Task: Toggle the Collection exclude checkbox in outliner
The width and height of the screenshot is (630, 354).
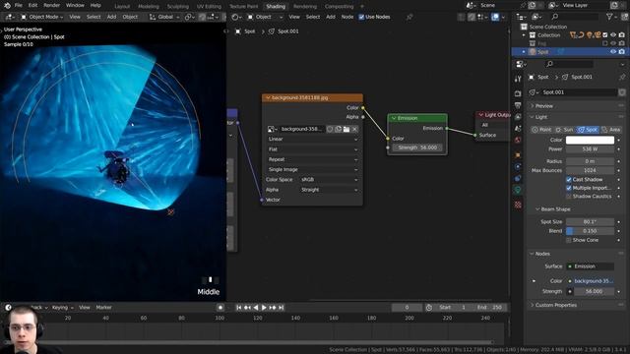Action: [x=605, y=35]
